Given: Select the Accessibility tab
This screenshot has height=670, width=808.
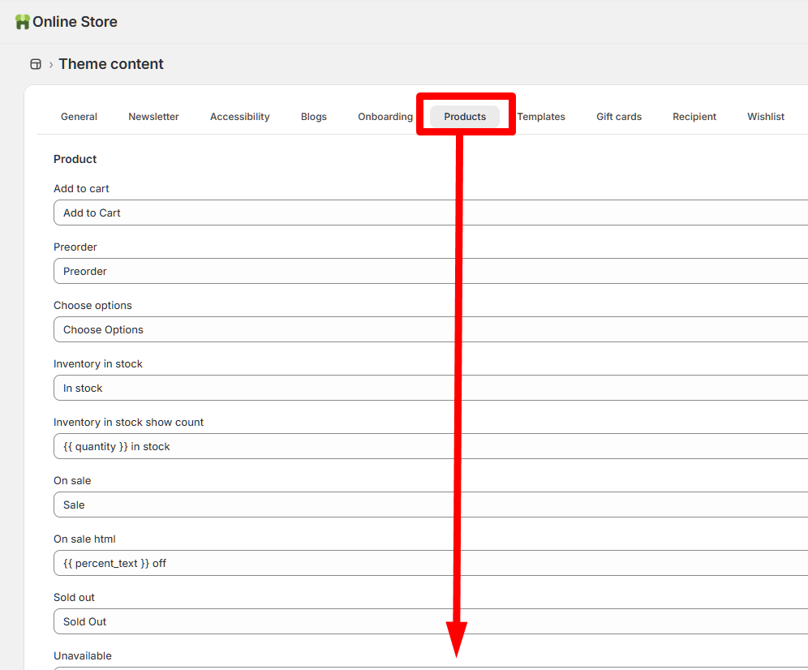Looking at the screenshot, I should coord(239,117).
